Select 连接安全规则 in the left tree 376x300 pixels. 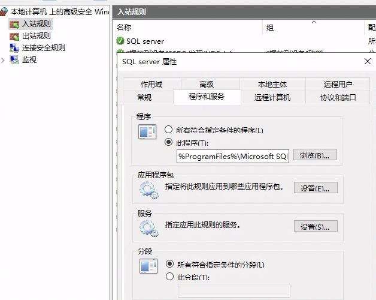click(x=43, y=48)
